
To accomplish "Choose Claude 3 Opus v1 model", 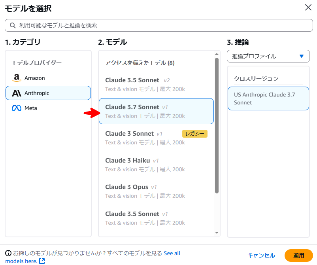I will 156,191.
